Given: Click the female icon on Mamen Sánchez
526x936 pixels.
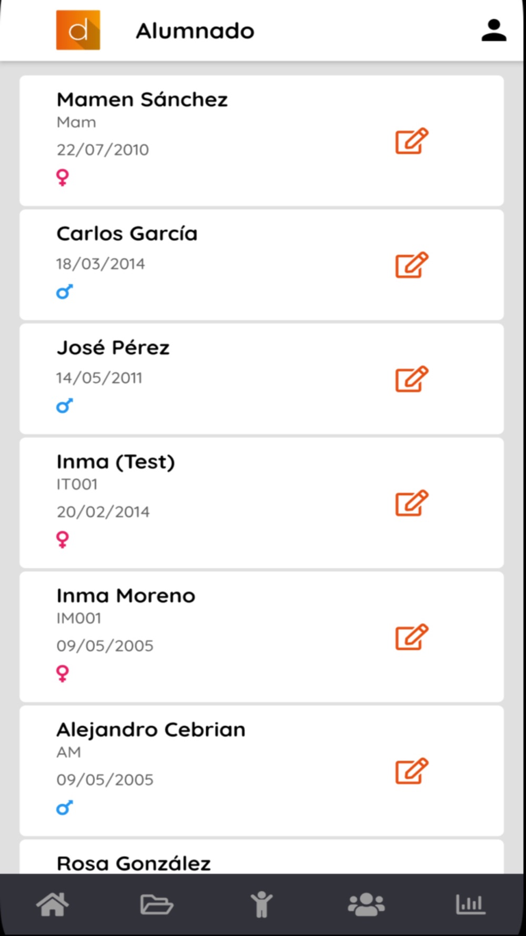Looking at the screenshot, I should point(63,177).
